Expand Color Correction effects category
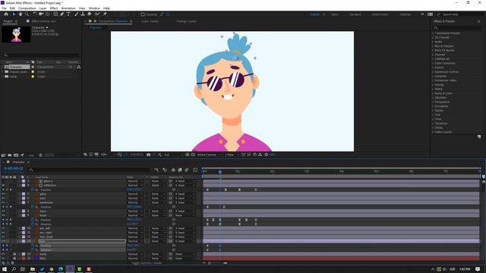The width and height of the screenshot is (486, 273). 433,63
